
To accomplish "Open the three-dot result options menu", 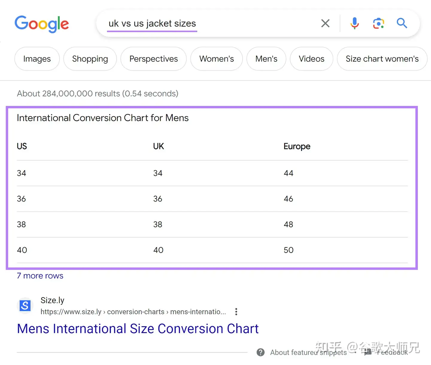I will pyautogui.click(x=236, y=312).
